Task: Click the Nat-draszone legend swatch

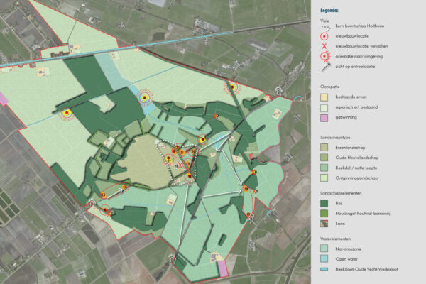Action: click(324, 248)
